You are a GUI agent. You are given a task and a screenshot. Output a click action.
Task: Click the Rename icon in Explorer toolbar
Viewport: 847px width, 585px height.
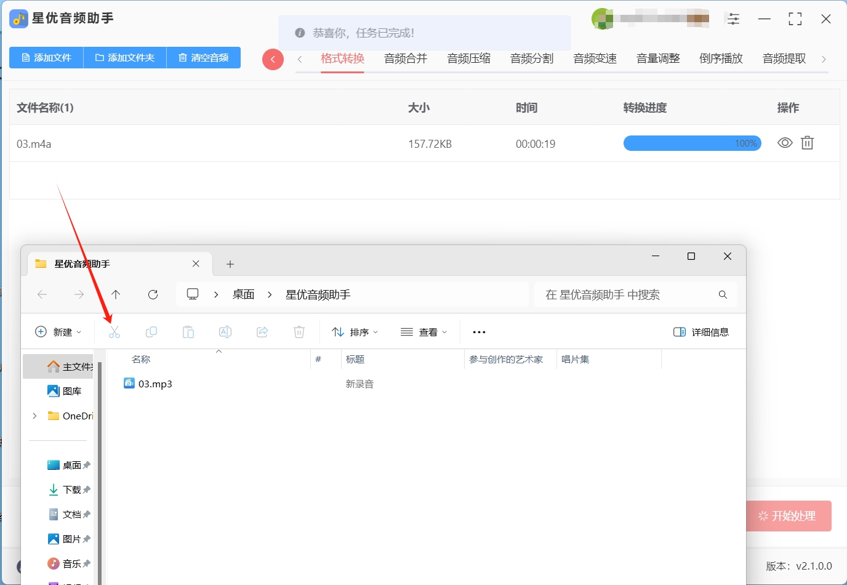(x=225, y=332)
